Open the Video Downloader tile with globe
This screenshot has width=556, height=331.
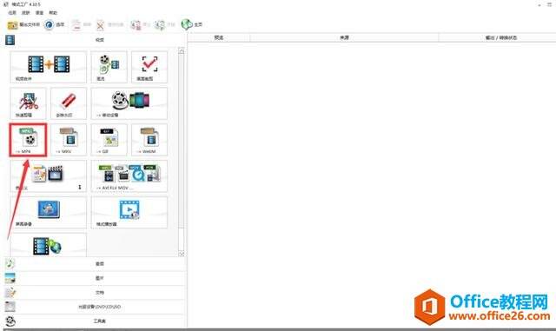pyautogui.click(x=49, y=245)
